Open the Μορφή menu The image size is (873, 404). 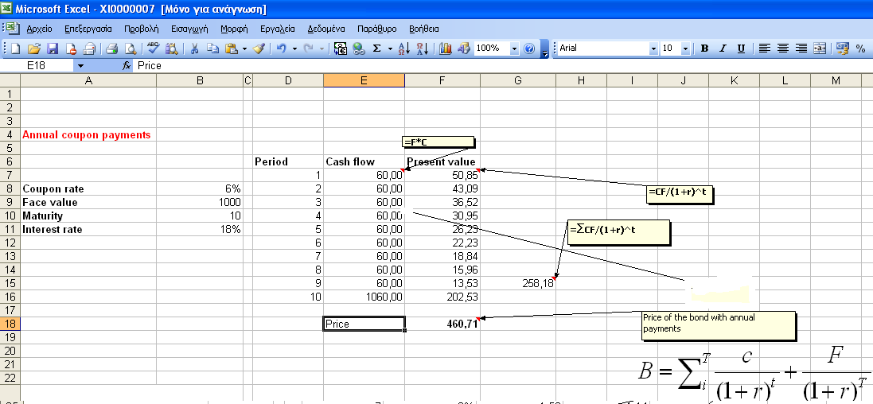[x=234, y=29]
